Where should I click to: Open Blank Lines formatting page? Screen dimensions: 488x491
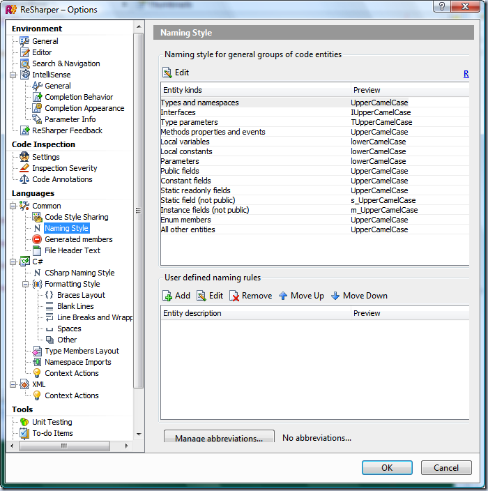click(x=75, y=306)
